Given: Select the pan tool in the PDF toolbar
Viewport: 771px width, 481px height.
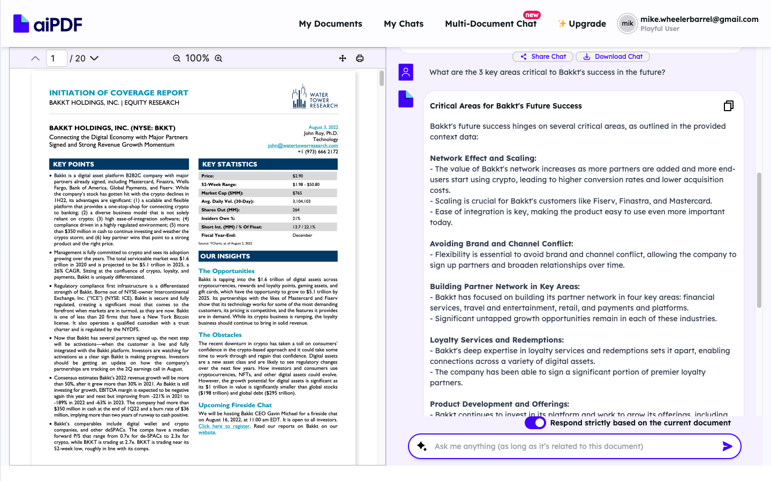Looking at the screenshot, I should click(342, 58).
